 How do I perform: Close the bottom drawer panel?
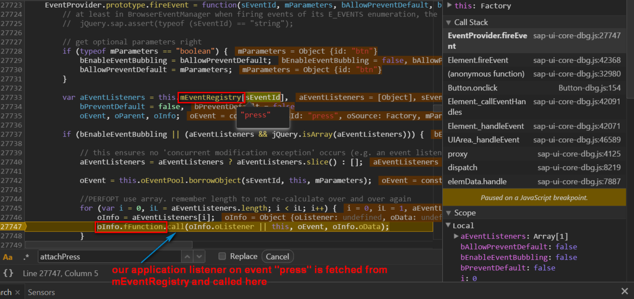(624, 291)
